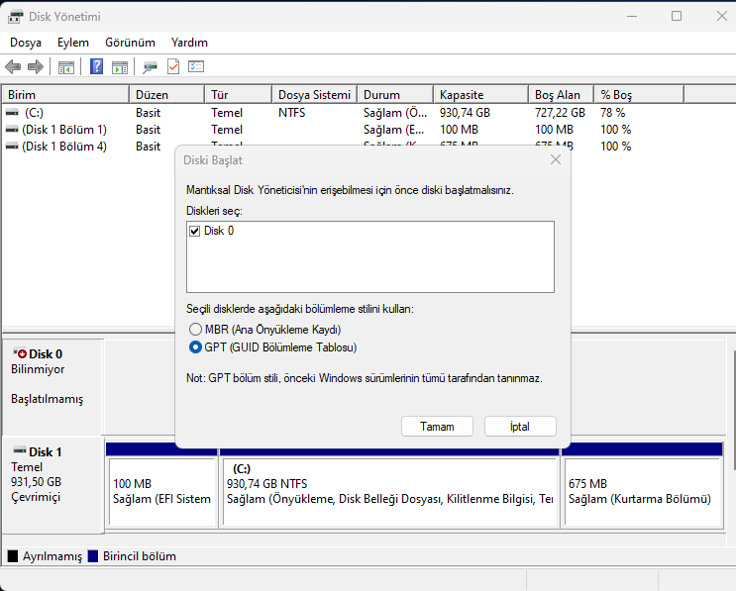Sort by the Durum column header
The image size is (736, 591).
click(395, 95)
